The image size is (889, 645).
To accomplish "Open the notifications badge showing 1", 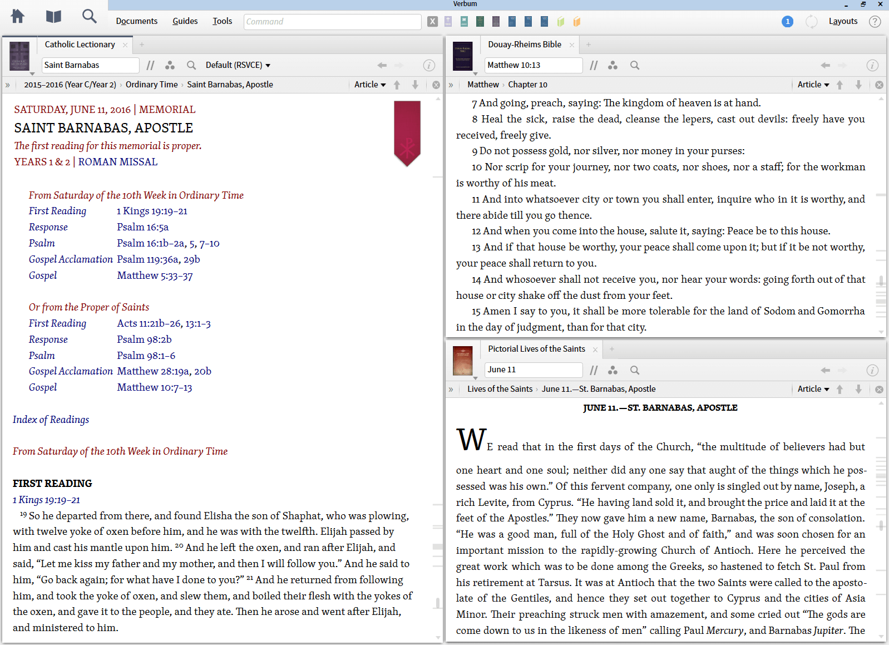I will point(787,22).
